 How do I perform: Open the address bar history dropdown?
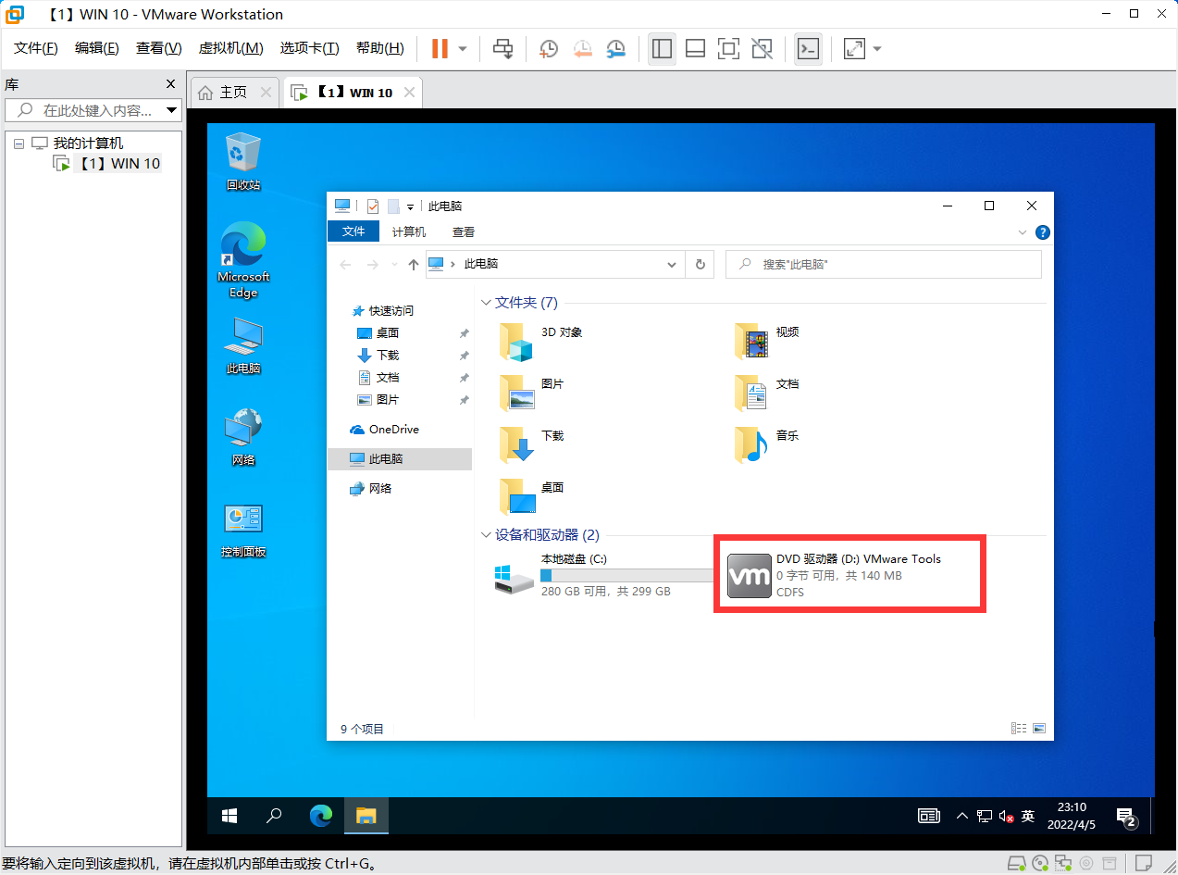[x=673, y=265]
